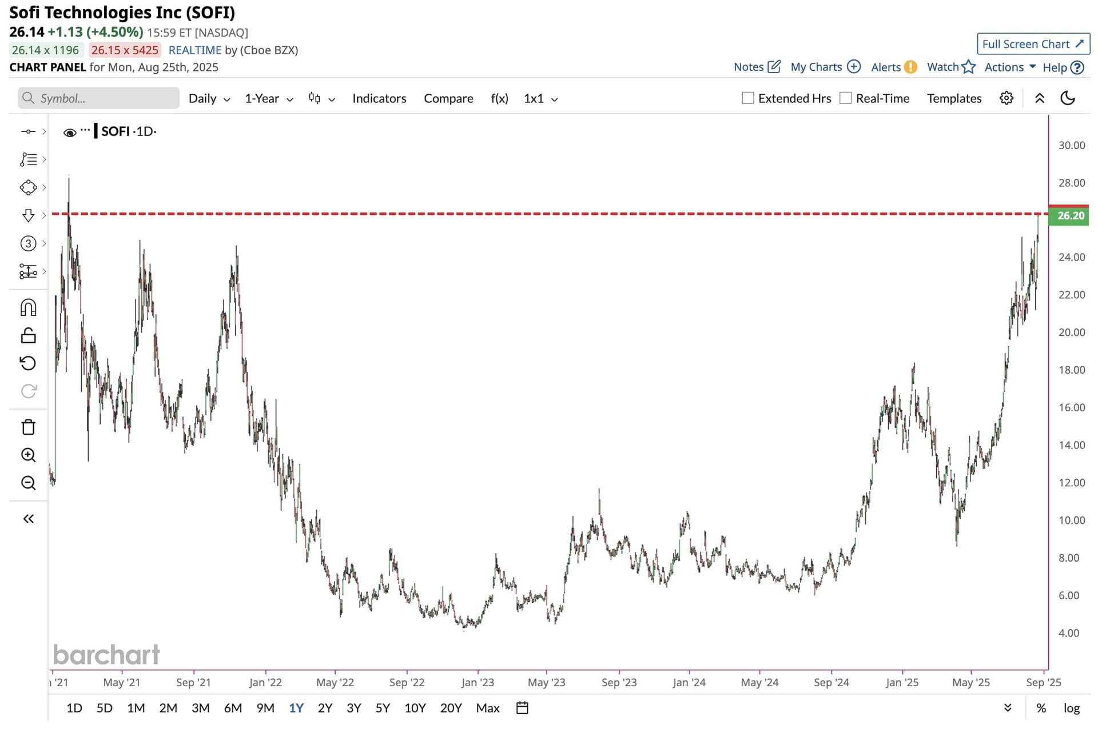Image resolution: width=1098 pixels, height=729 pixels.
Task: Open the Daily frequency dropdown
Action: click(209, 98)
